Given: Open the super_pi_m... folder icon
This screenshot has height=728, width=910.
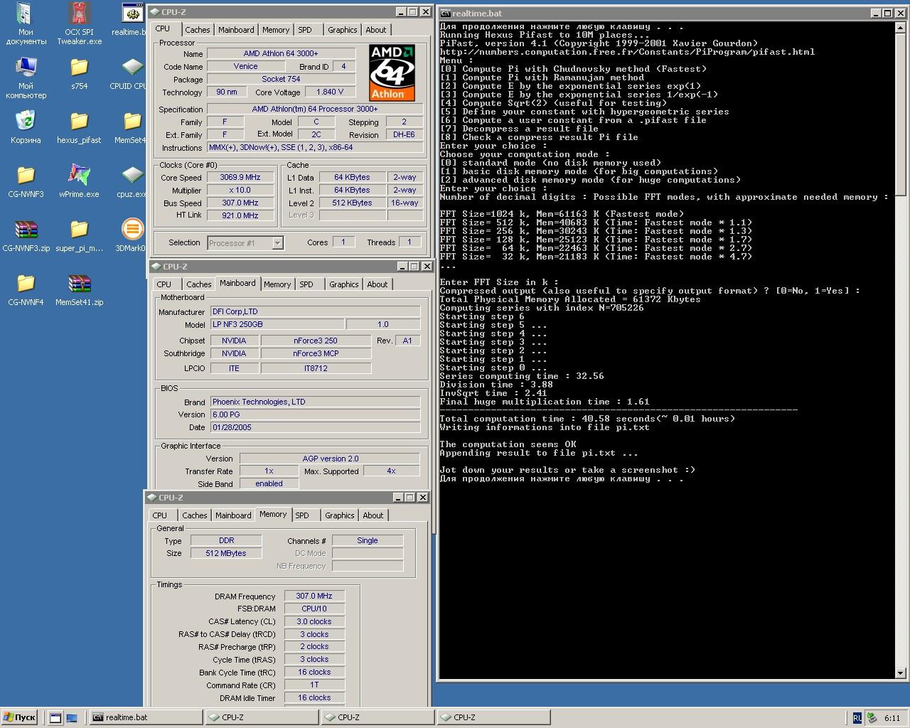Looking at the screenshot, I should click(x=79, y=235).
